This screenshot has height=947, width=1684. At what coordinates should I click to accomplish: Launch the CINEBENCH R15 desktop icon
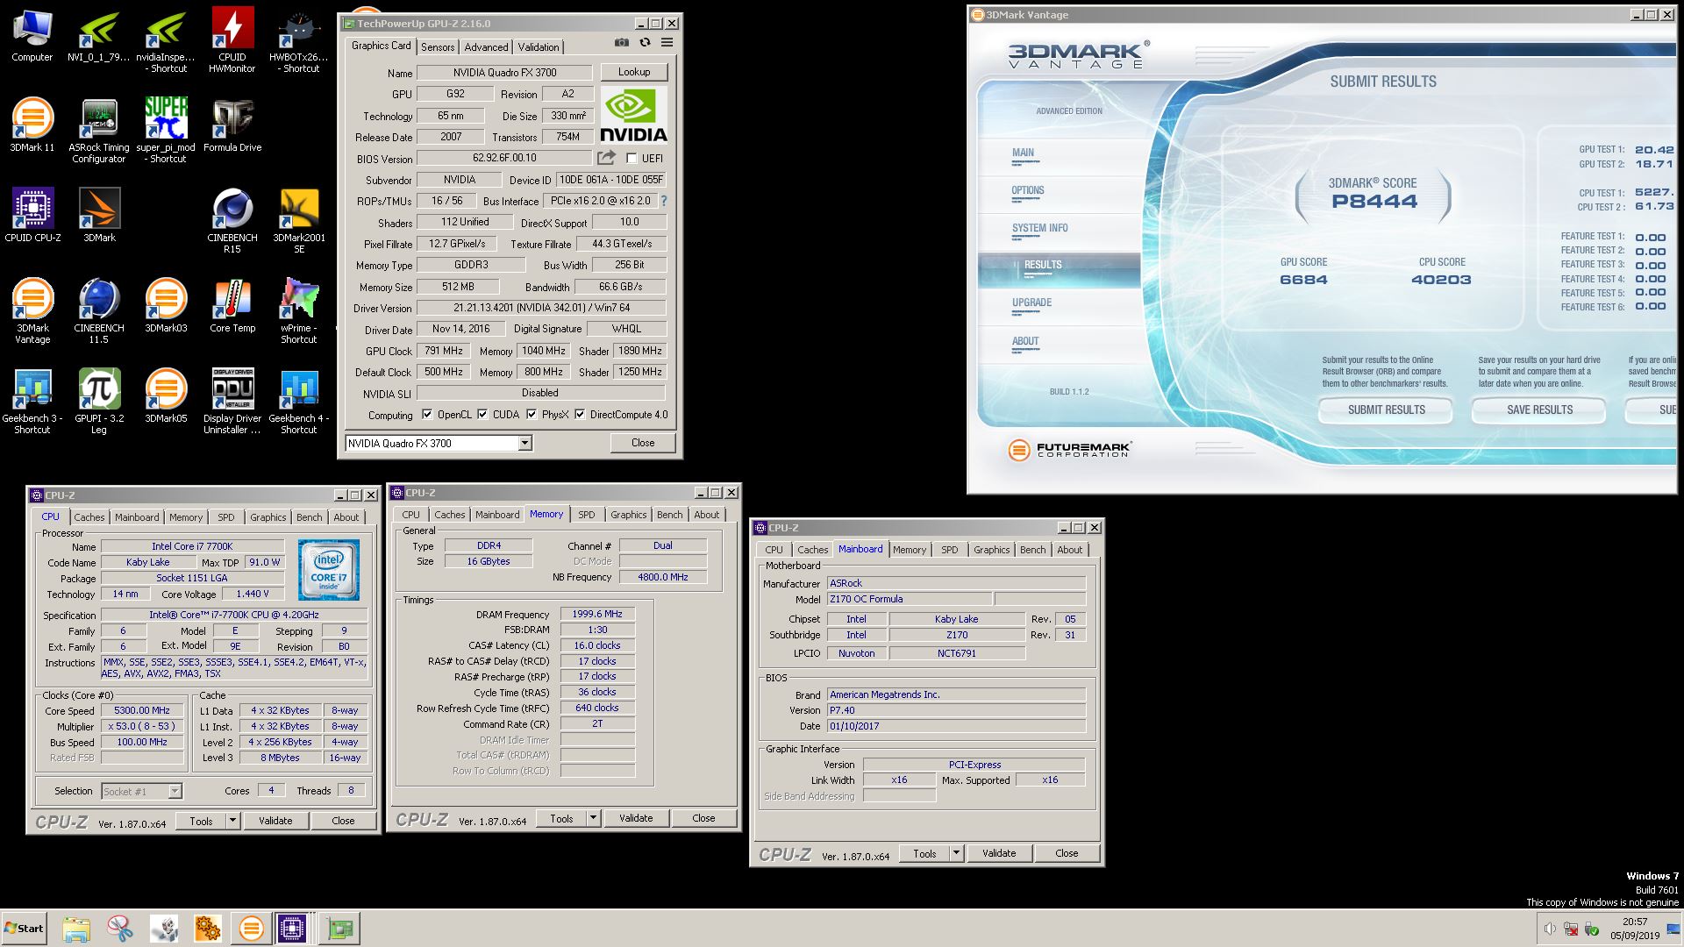click(x=232, y=220)
